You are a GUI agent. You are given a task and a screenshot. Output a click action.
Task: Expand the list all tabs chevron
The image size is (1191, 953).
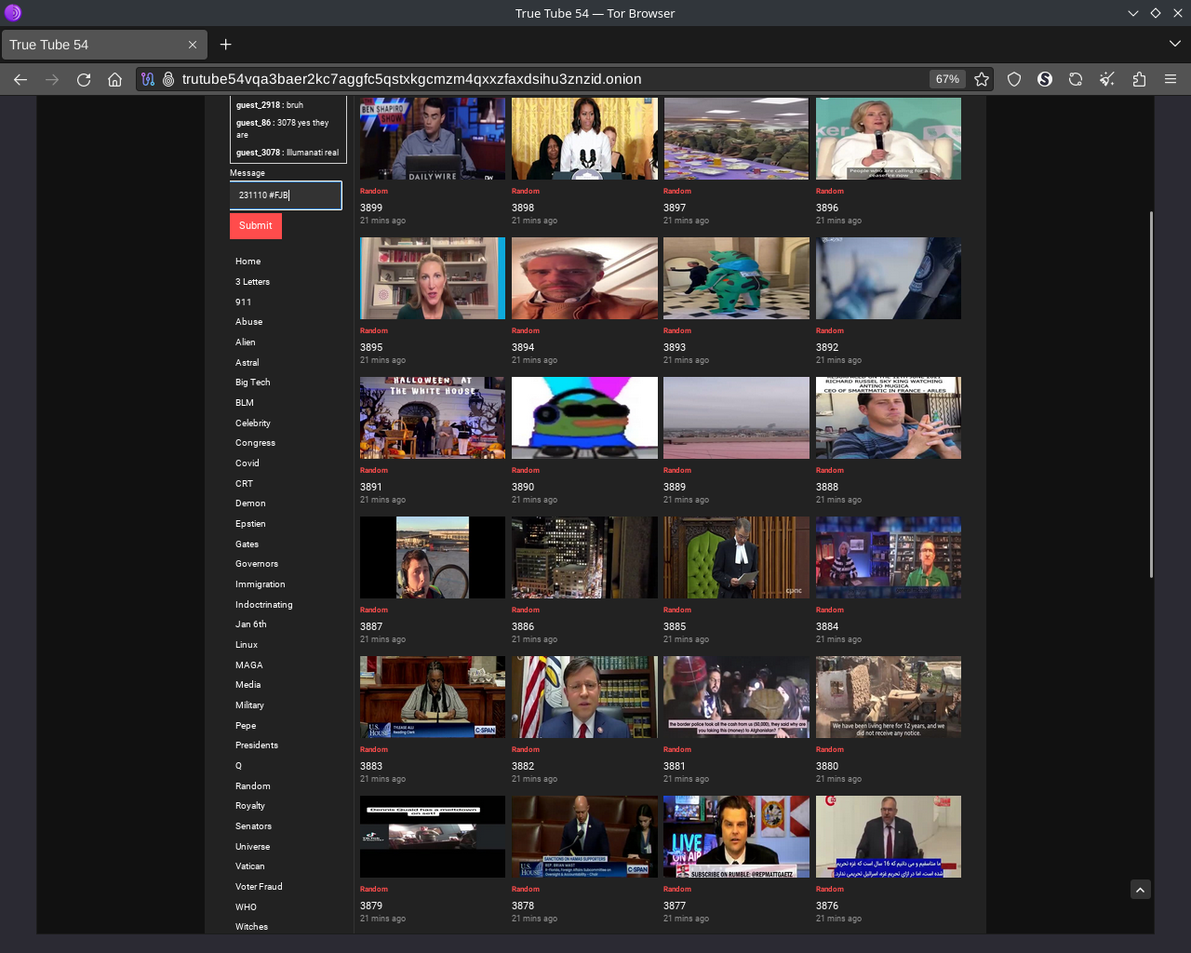point(1174,44)
